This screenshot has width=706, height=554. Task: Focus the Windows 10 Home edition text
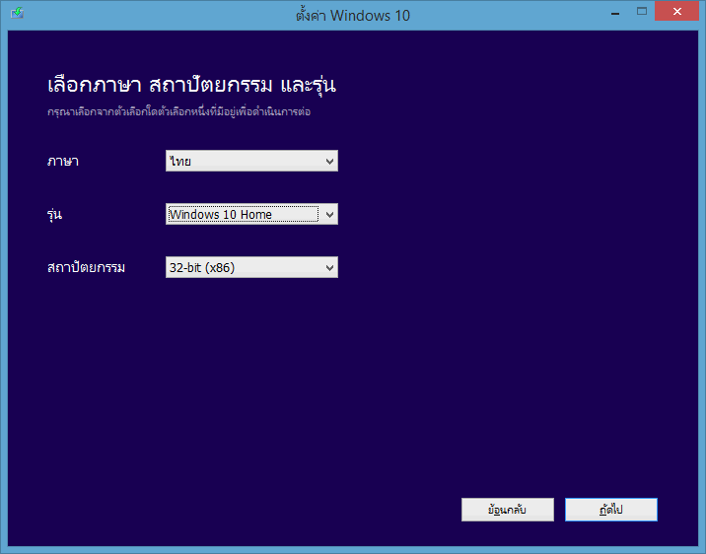click(220, 214)
